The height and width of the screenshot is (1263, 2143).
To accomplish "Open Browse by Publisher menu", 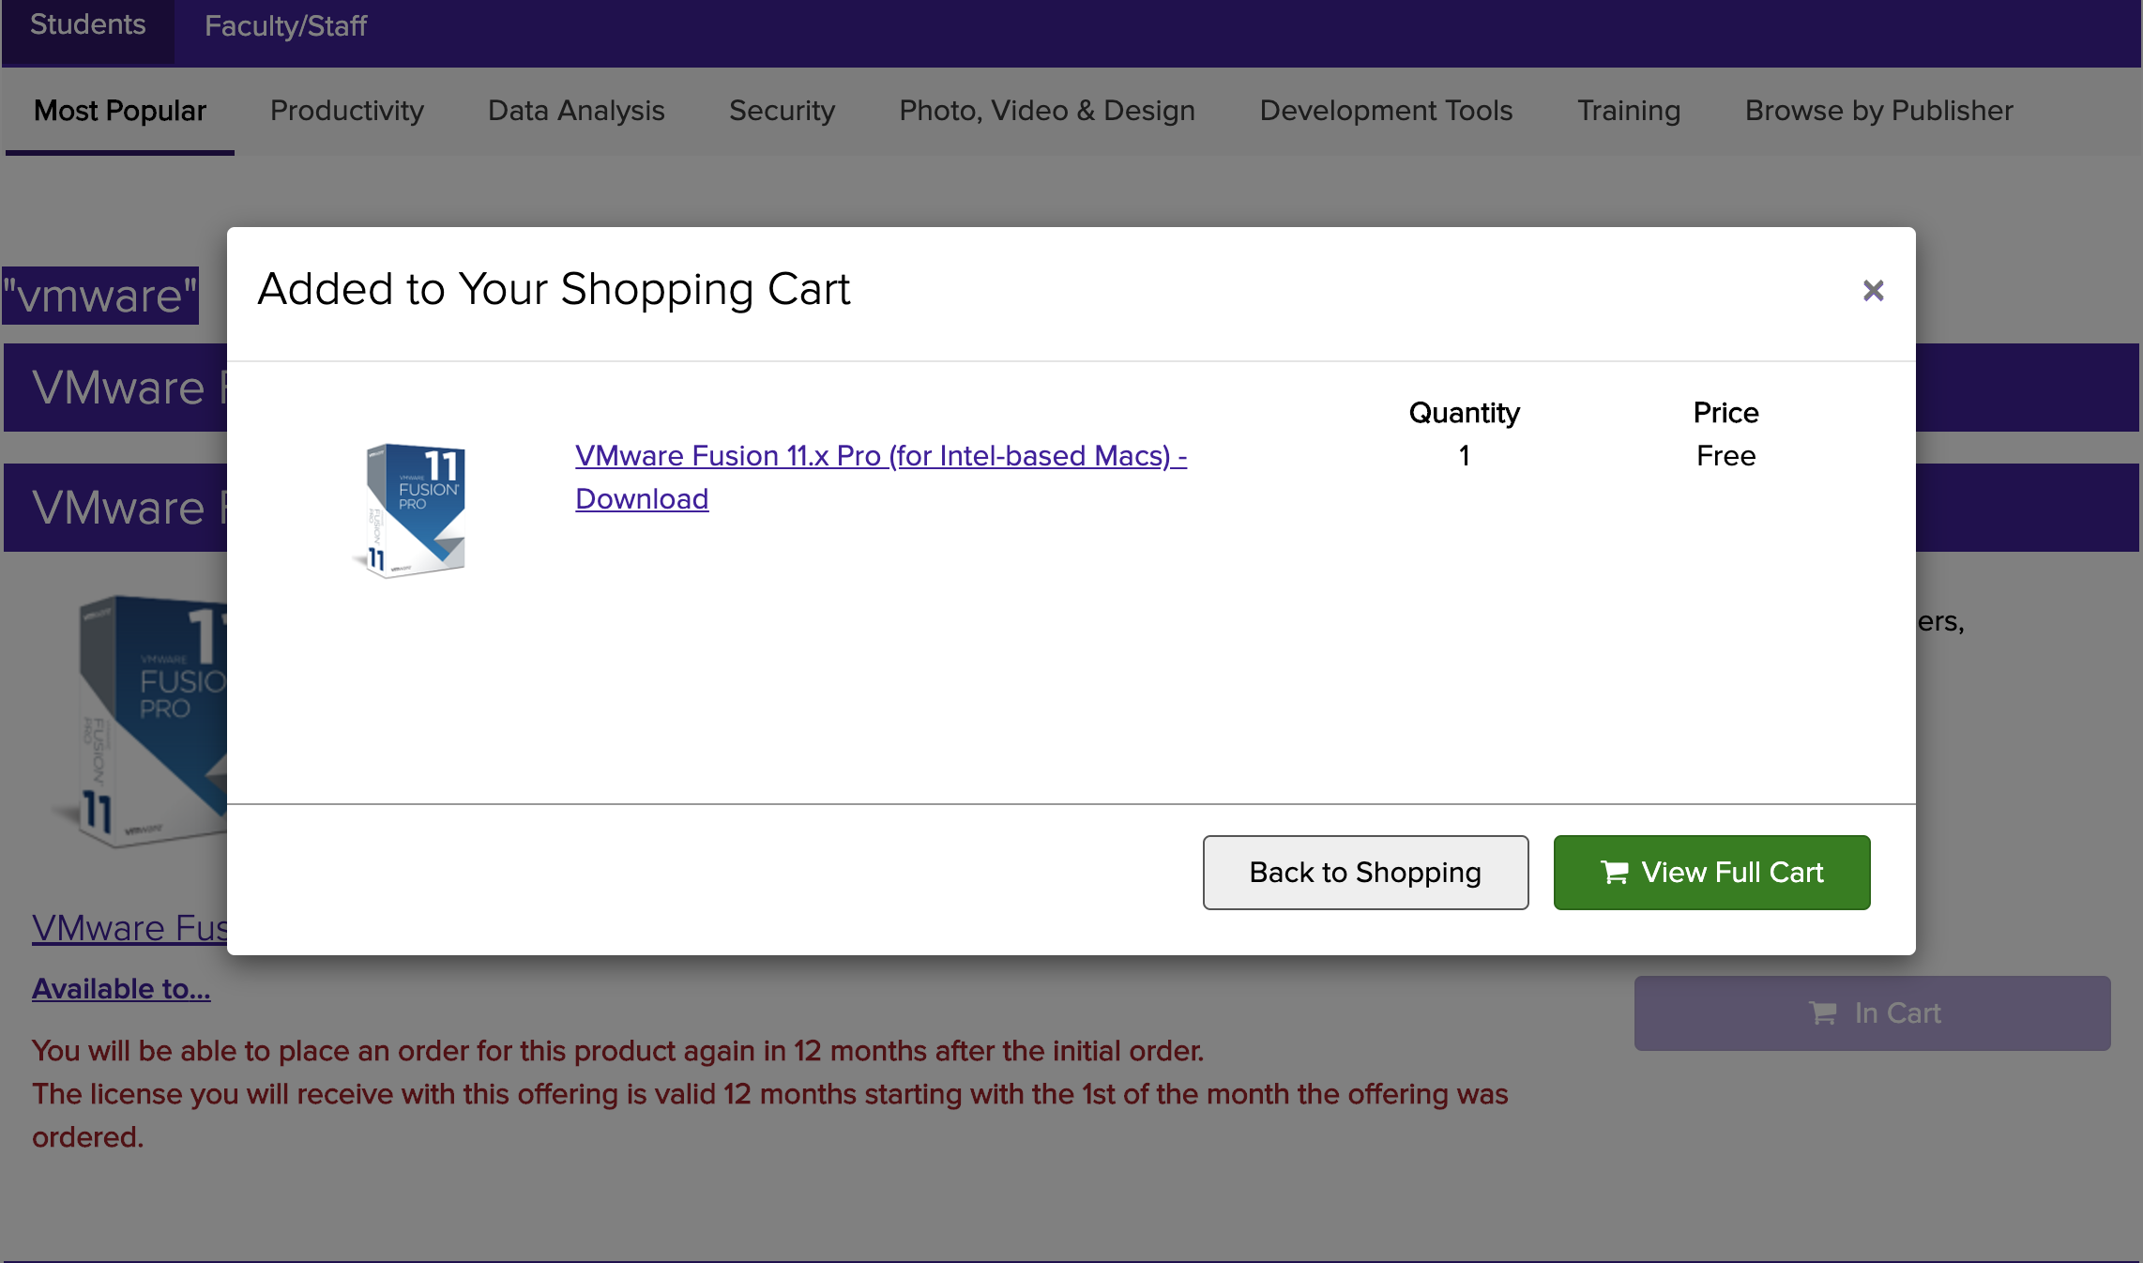I will pyautogui.click(x=1878, y=111).
